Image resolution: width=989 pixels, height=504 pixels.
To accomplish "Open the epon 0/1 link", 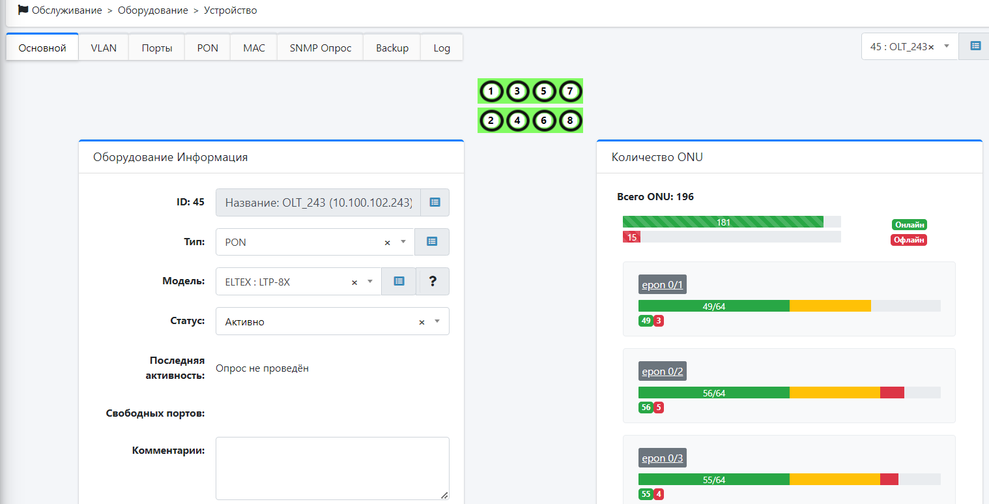I will point(662,285).
